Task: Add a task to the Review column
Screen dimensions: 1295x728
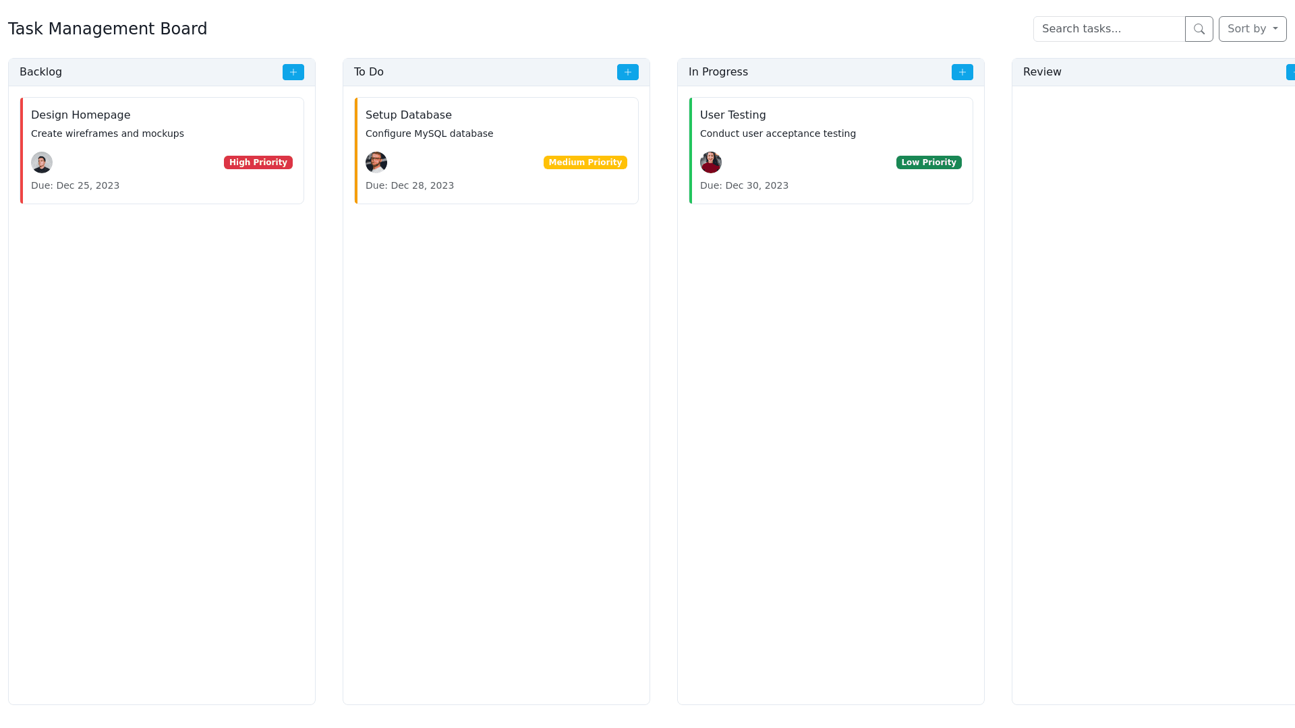Action: point(1291,72)
